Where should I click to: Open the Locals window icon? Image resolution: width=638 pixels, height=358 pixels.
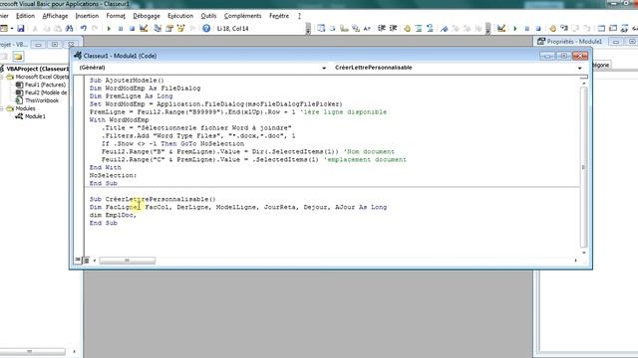coord(601,29)
